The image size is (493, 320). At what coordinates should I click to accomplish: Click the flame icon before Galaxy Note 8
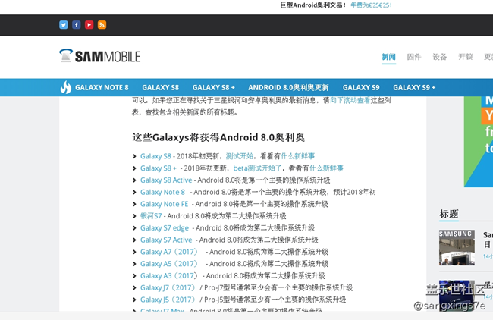pos(66,87)
